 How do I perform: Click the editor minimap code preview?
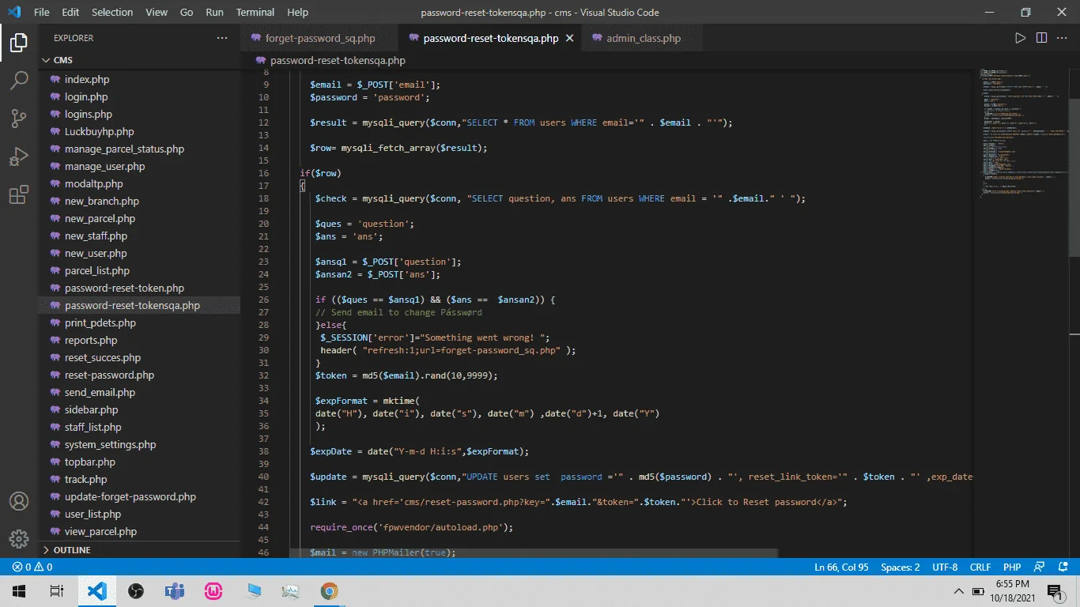pos(1023,134)
